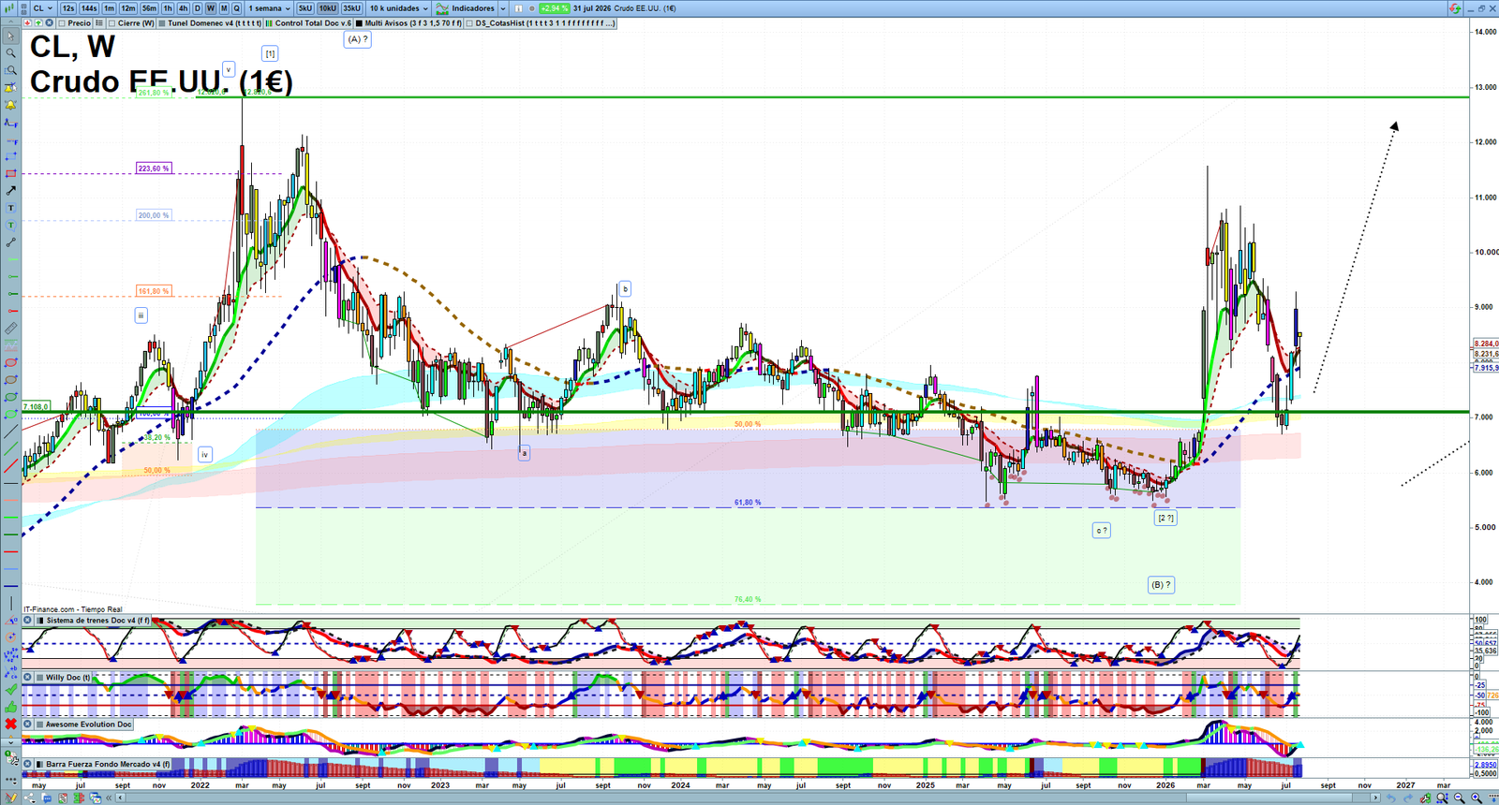Screen dimensions: 1499x805
Task: Switch to the 12s timeframe
Action: point(68,8)
